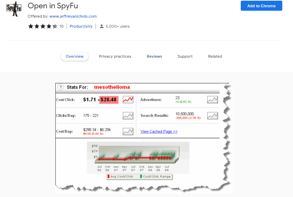Click the highlighted $28.48 cost value
Viewport: 293px width, 197px height.
click(109, 100)
